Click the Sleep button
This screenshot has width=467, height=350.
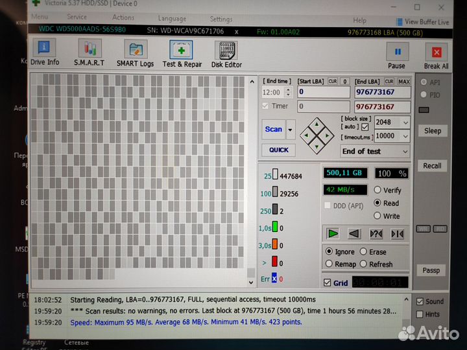tap(433, 131)
